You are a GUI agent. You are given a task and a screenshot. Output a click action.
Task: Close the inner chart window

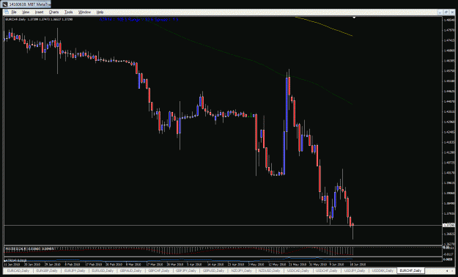pyautogui.click(x=452, y=12)
